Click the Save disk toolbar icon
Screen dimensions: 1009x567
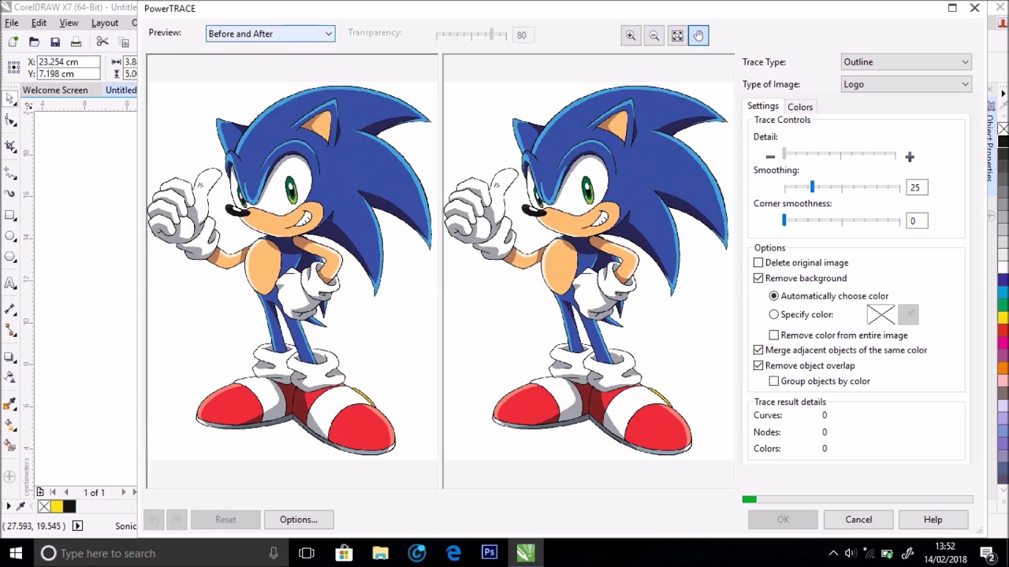[x=55, y=42]
